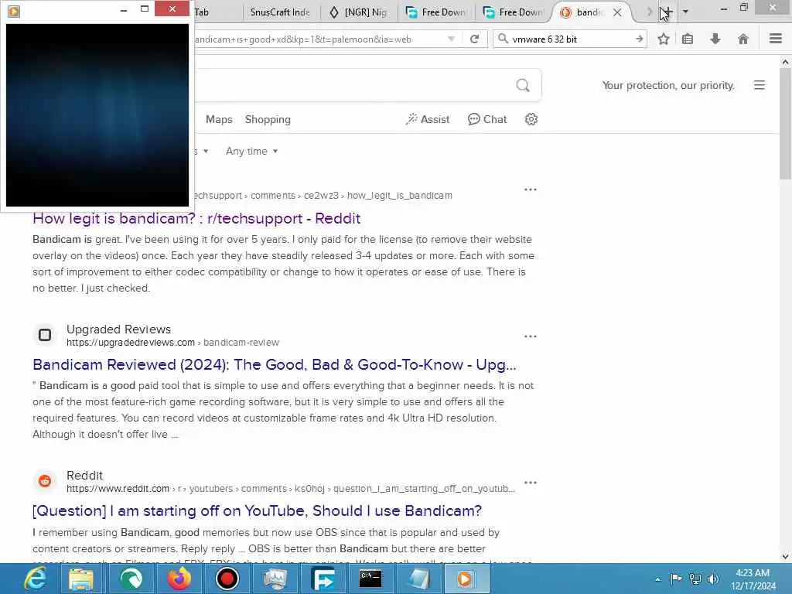Open the blue F arrow taskbar app
The width and height of the screenshot is (792, 594).
pos(323,579)
